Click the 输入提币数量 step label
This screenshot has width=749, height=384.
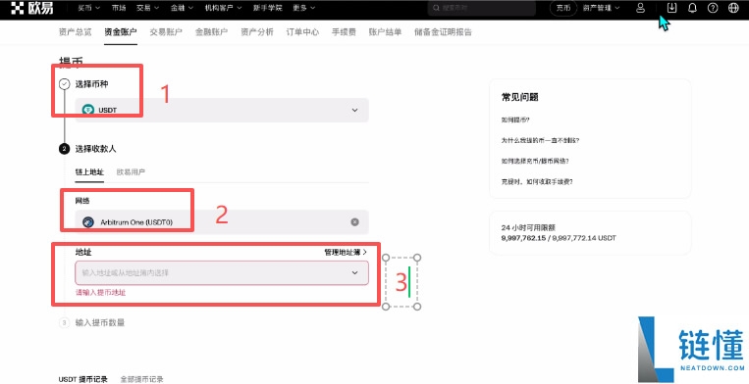point(100,323)
